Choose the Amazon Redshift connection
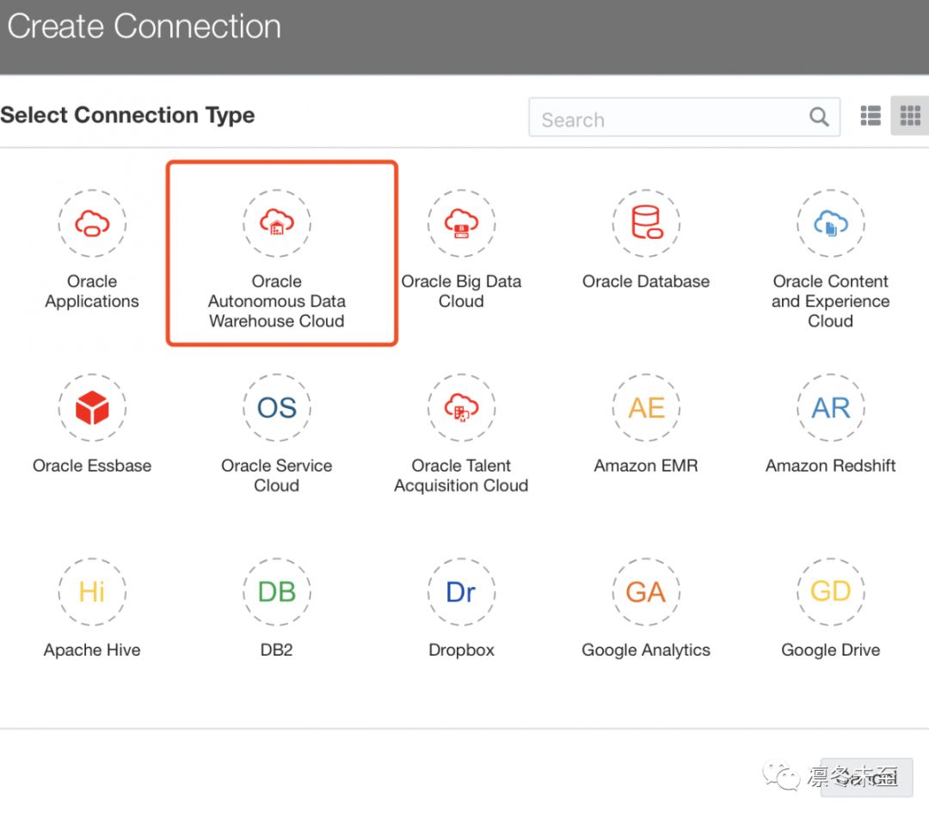 [830, 408]
